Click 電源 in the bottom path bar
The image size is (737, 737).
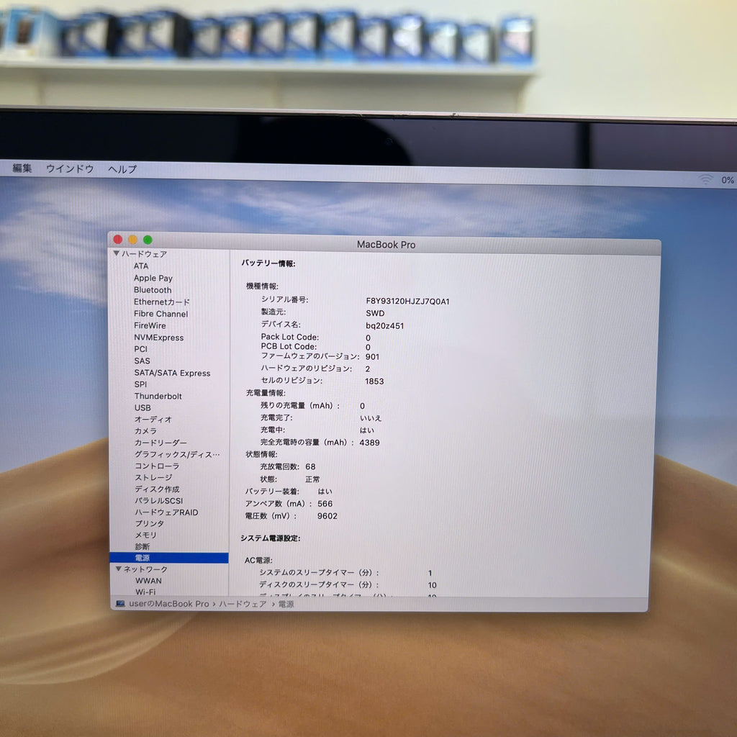pyautogui.click(x=286, y=604)
